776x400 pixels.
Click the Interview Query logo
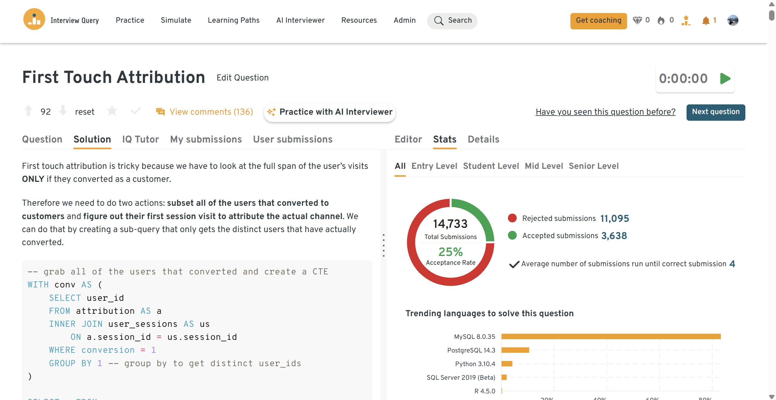[34, 19]
